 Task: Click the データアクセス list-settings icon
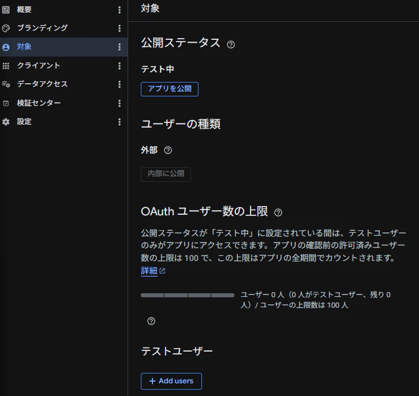pos(6,84)
